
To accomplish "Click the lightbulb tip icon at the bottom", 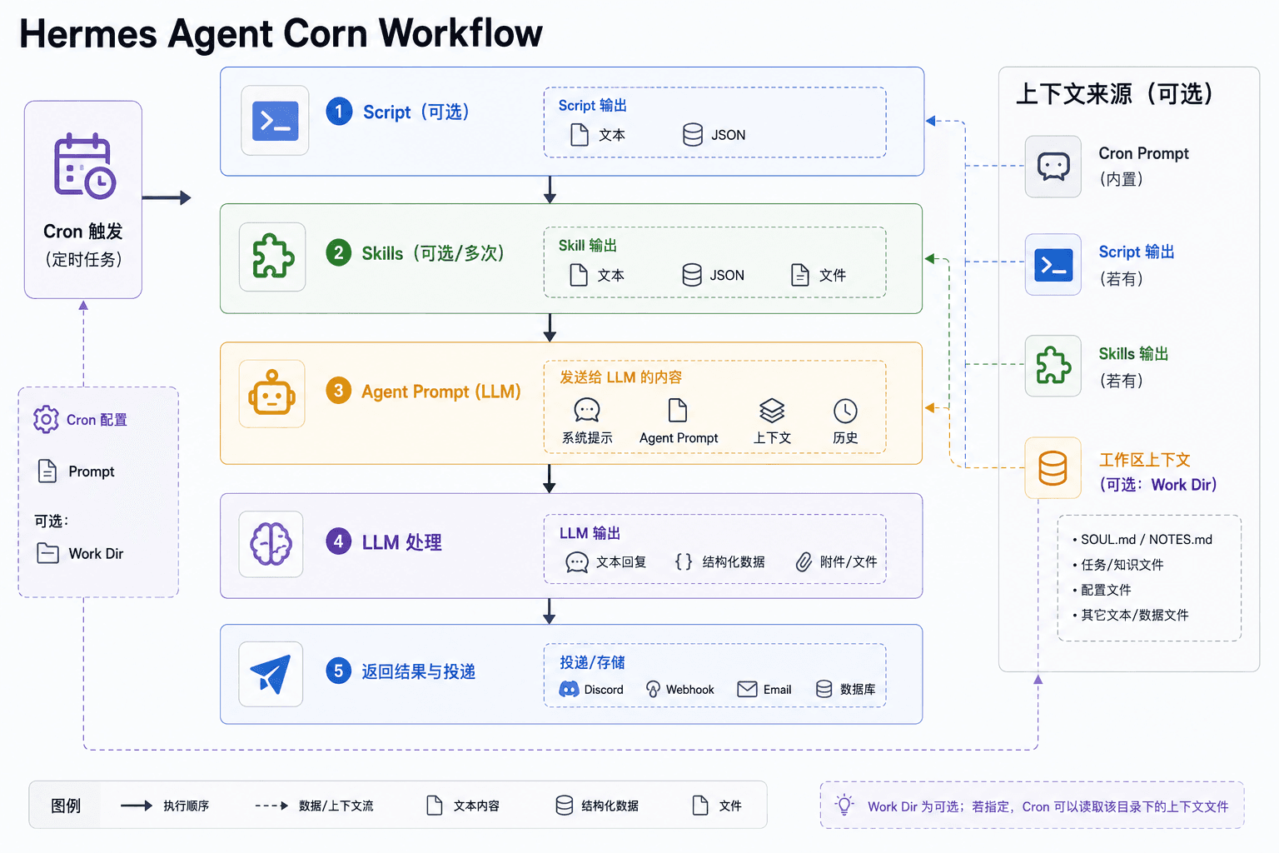I will 845,805.
